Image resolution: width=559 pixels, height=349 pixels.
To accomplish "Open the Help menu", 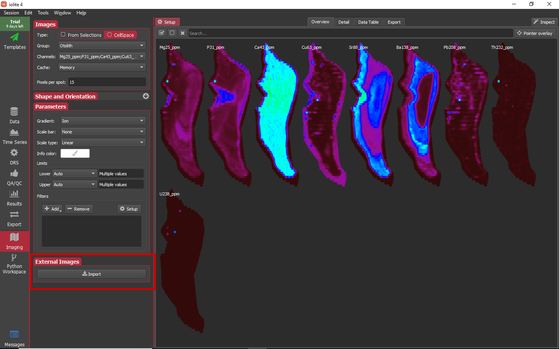I will (81, 13).
